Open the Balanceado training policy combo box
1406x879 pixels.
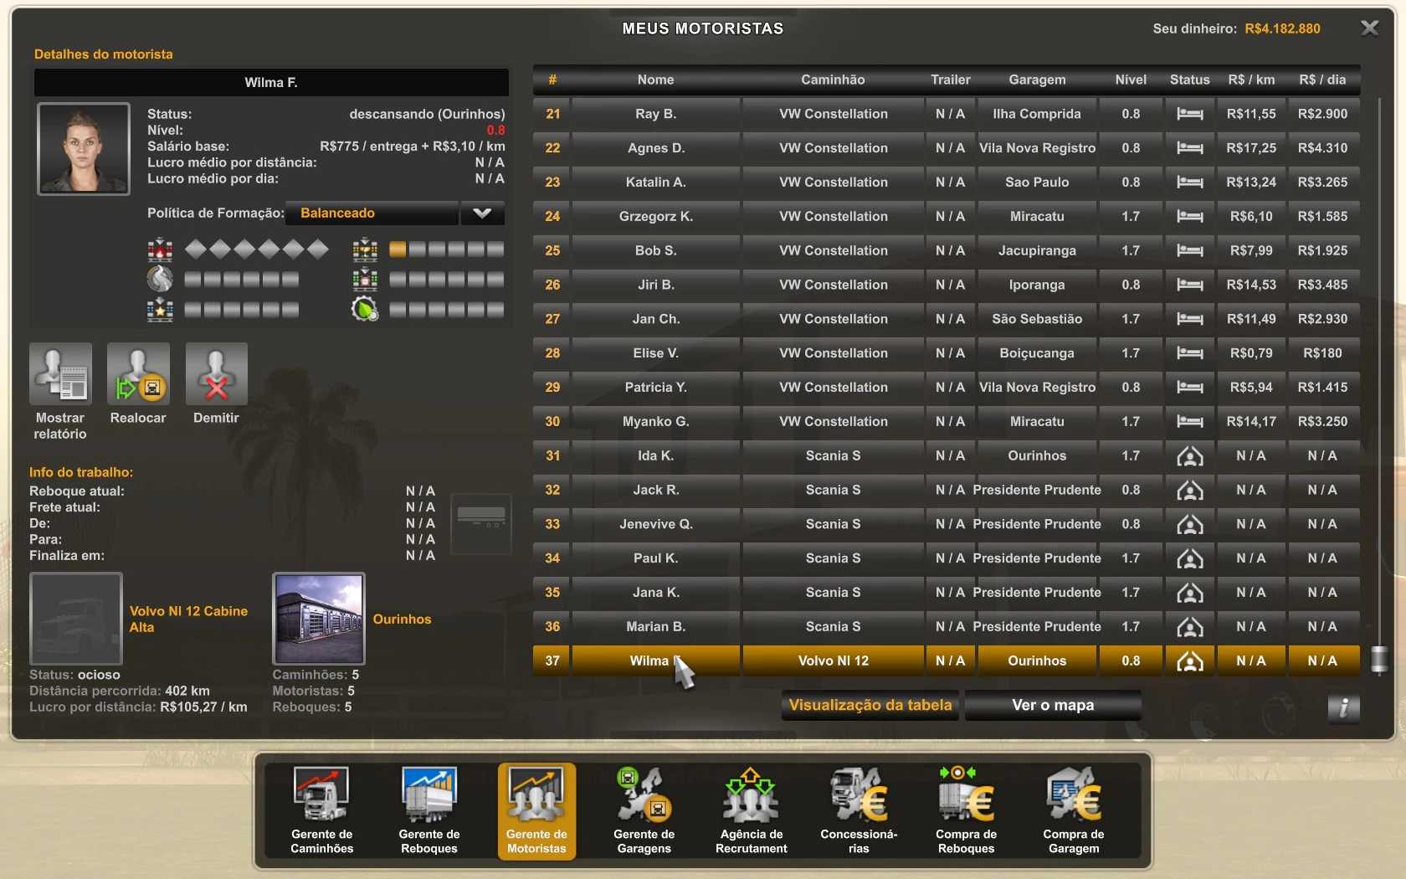(372, 213)
